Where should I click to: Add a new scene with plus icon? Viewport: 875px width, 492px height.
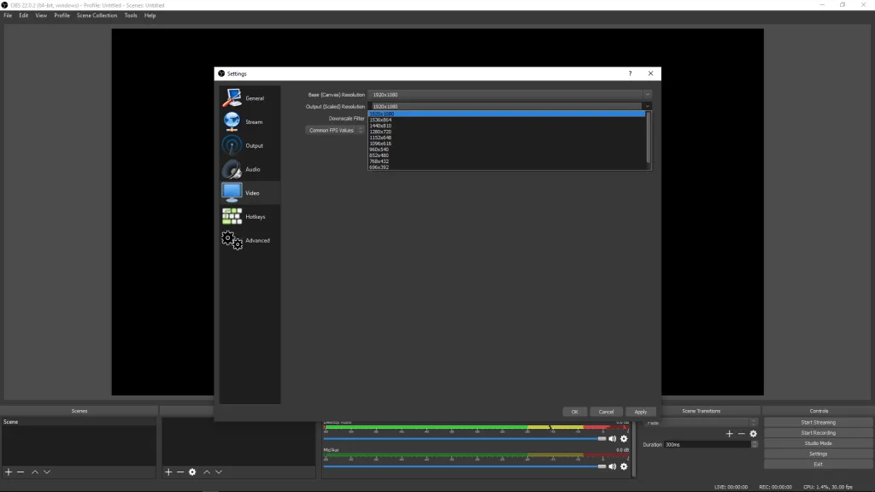click(7, 471)
